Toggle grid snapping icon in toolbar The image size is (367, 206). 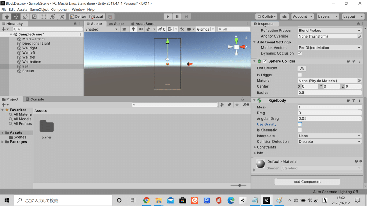110,16
